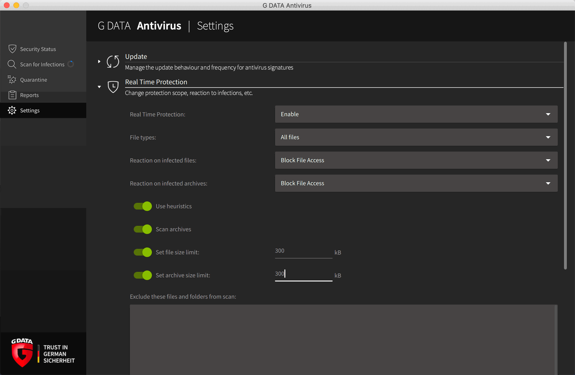
Task: Open the Real Time Protection Enable dropdown
Action: coord(416,114)
